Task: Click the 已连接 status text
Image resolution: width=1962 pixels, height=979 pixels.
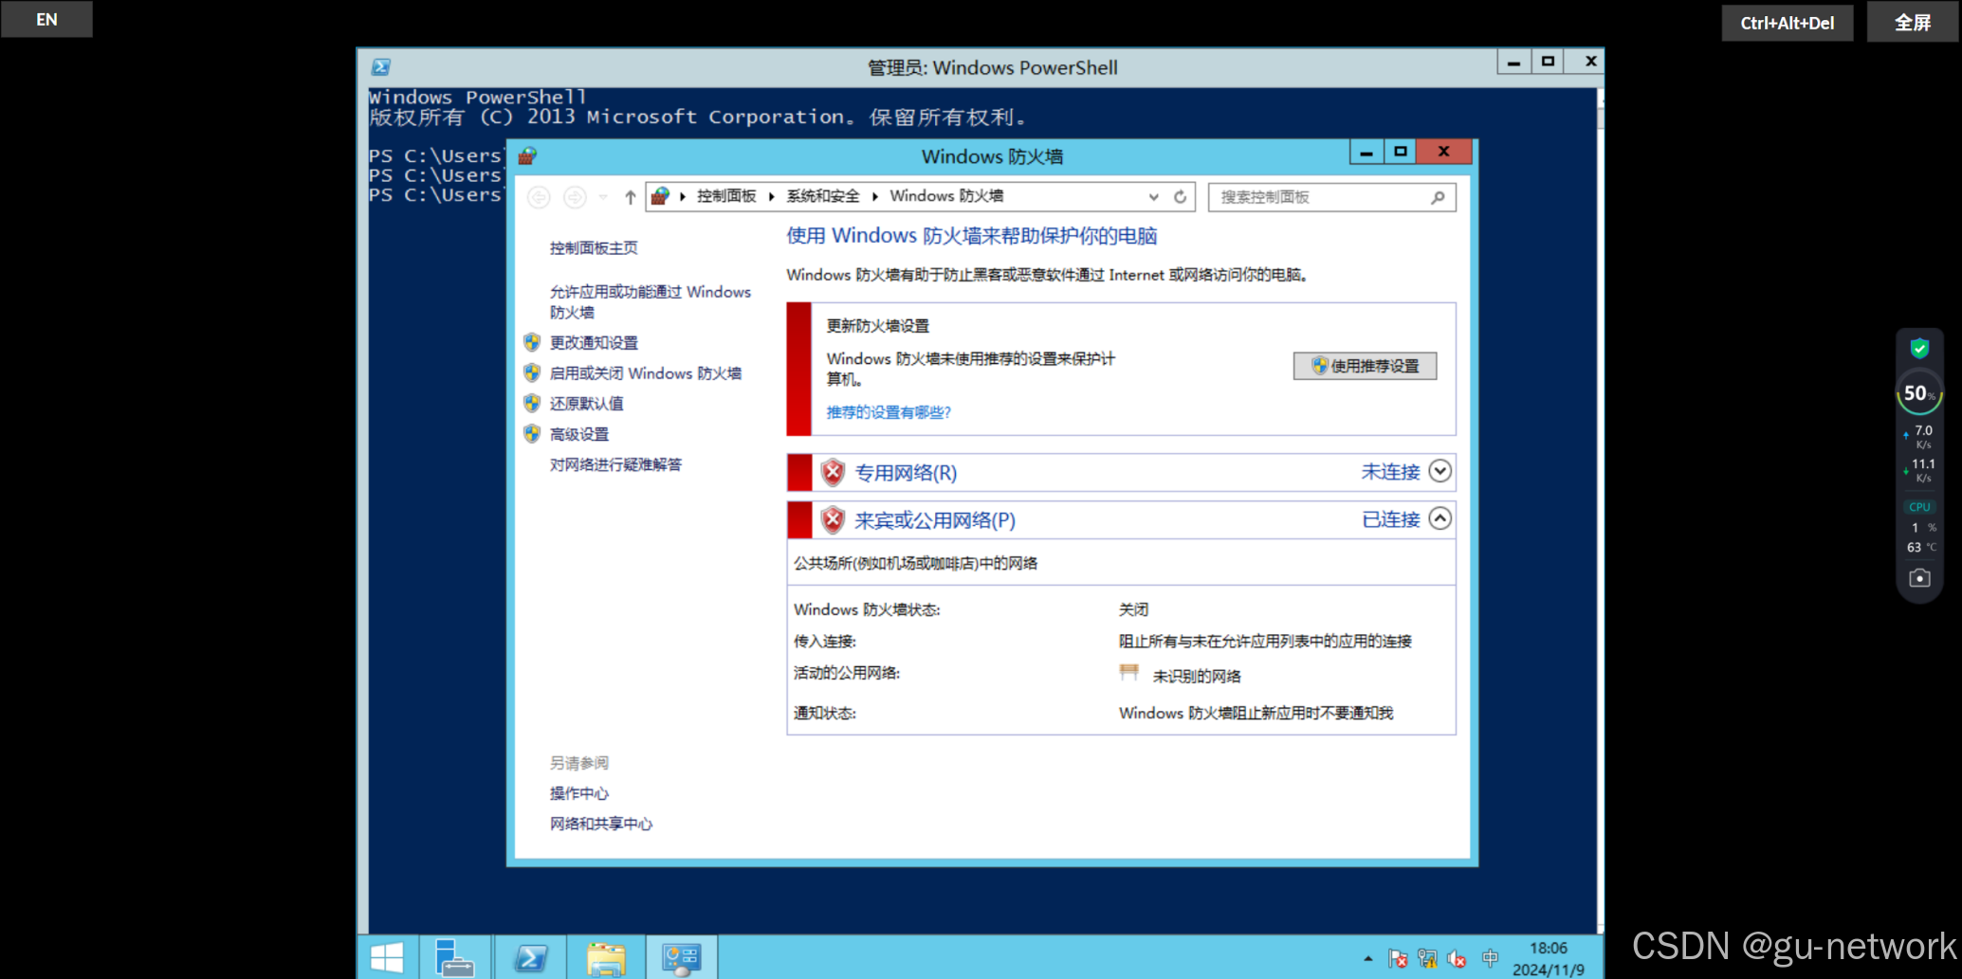Action: [1390, 519]
